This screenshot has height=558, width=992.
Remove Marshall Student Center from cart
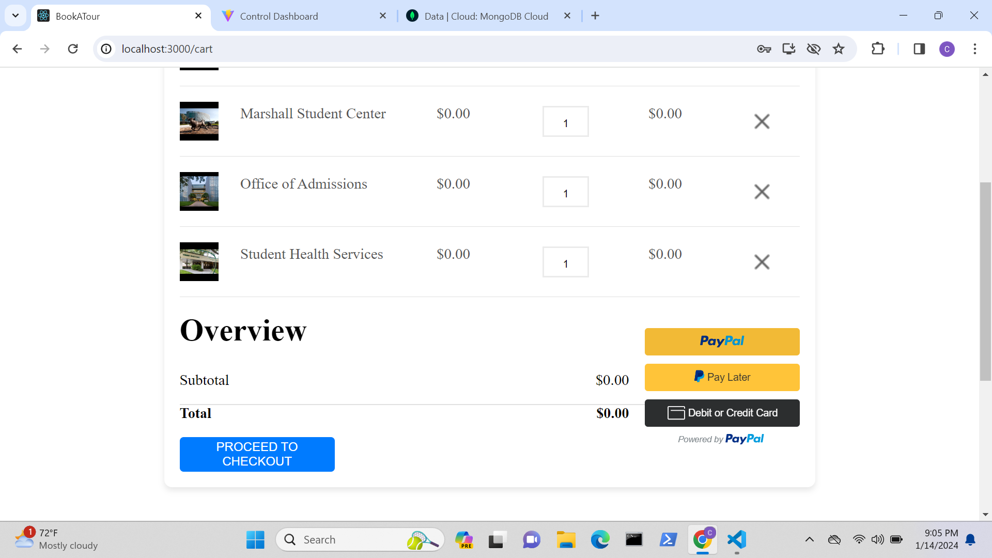coord(762,121)
